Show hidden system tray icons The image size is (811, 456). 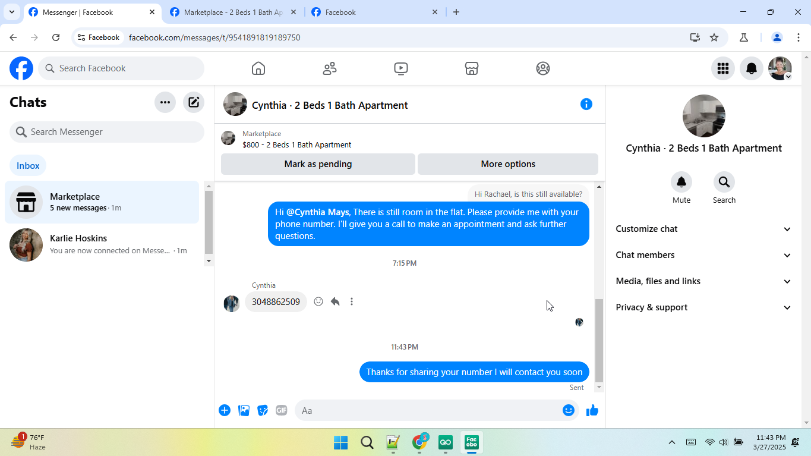click(x=672, y=442)
